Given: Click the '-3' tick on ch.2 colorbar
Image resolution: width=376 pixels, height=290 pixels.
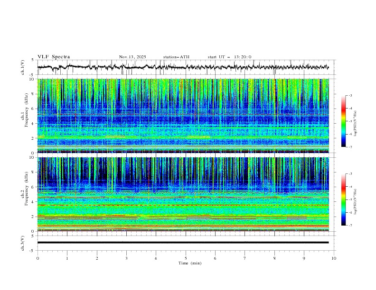Looking at the screenshot, I should [350, 174].
